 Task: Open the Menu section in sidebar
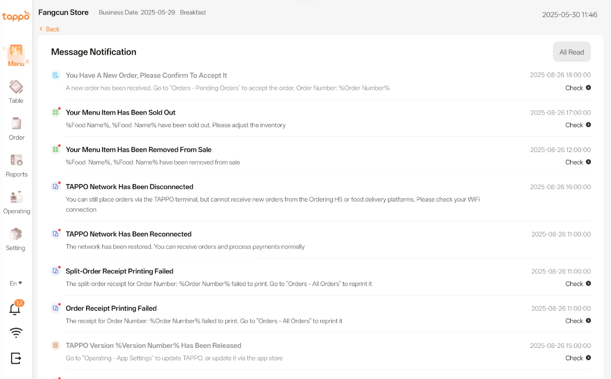(16, 55)
